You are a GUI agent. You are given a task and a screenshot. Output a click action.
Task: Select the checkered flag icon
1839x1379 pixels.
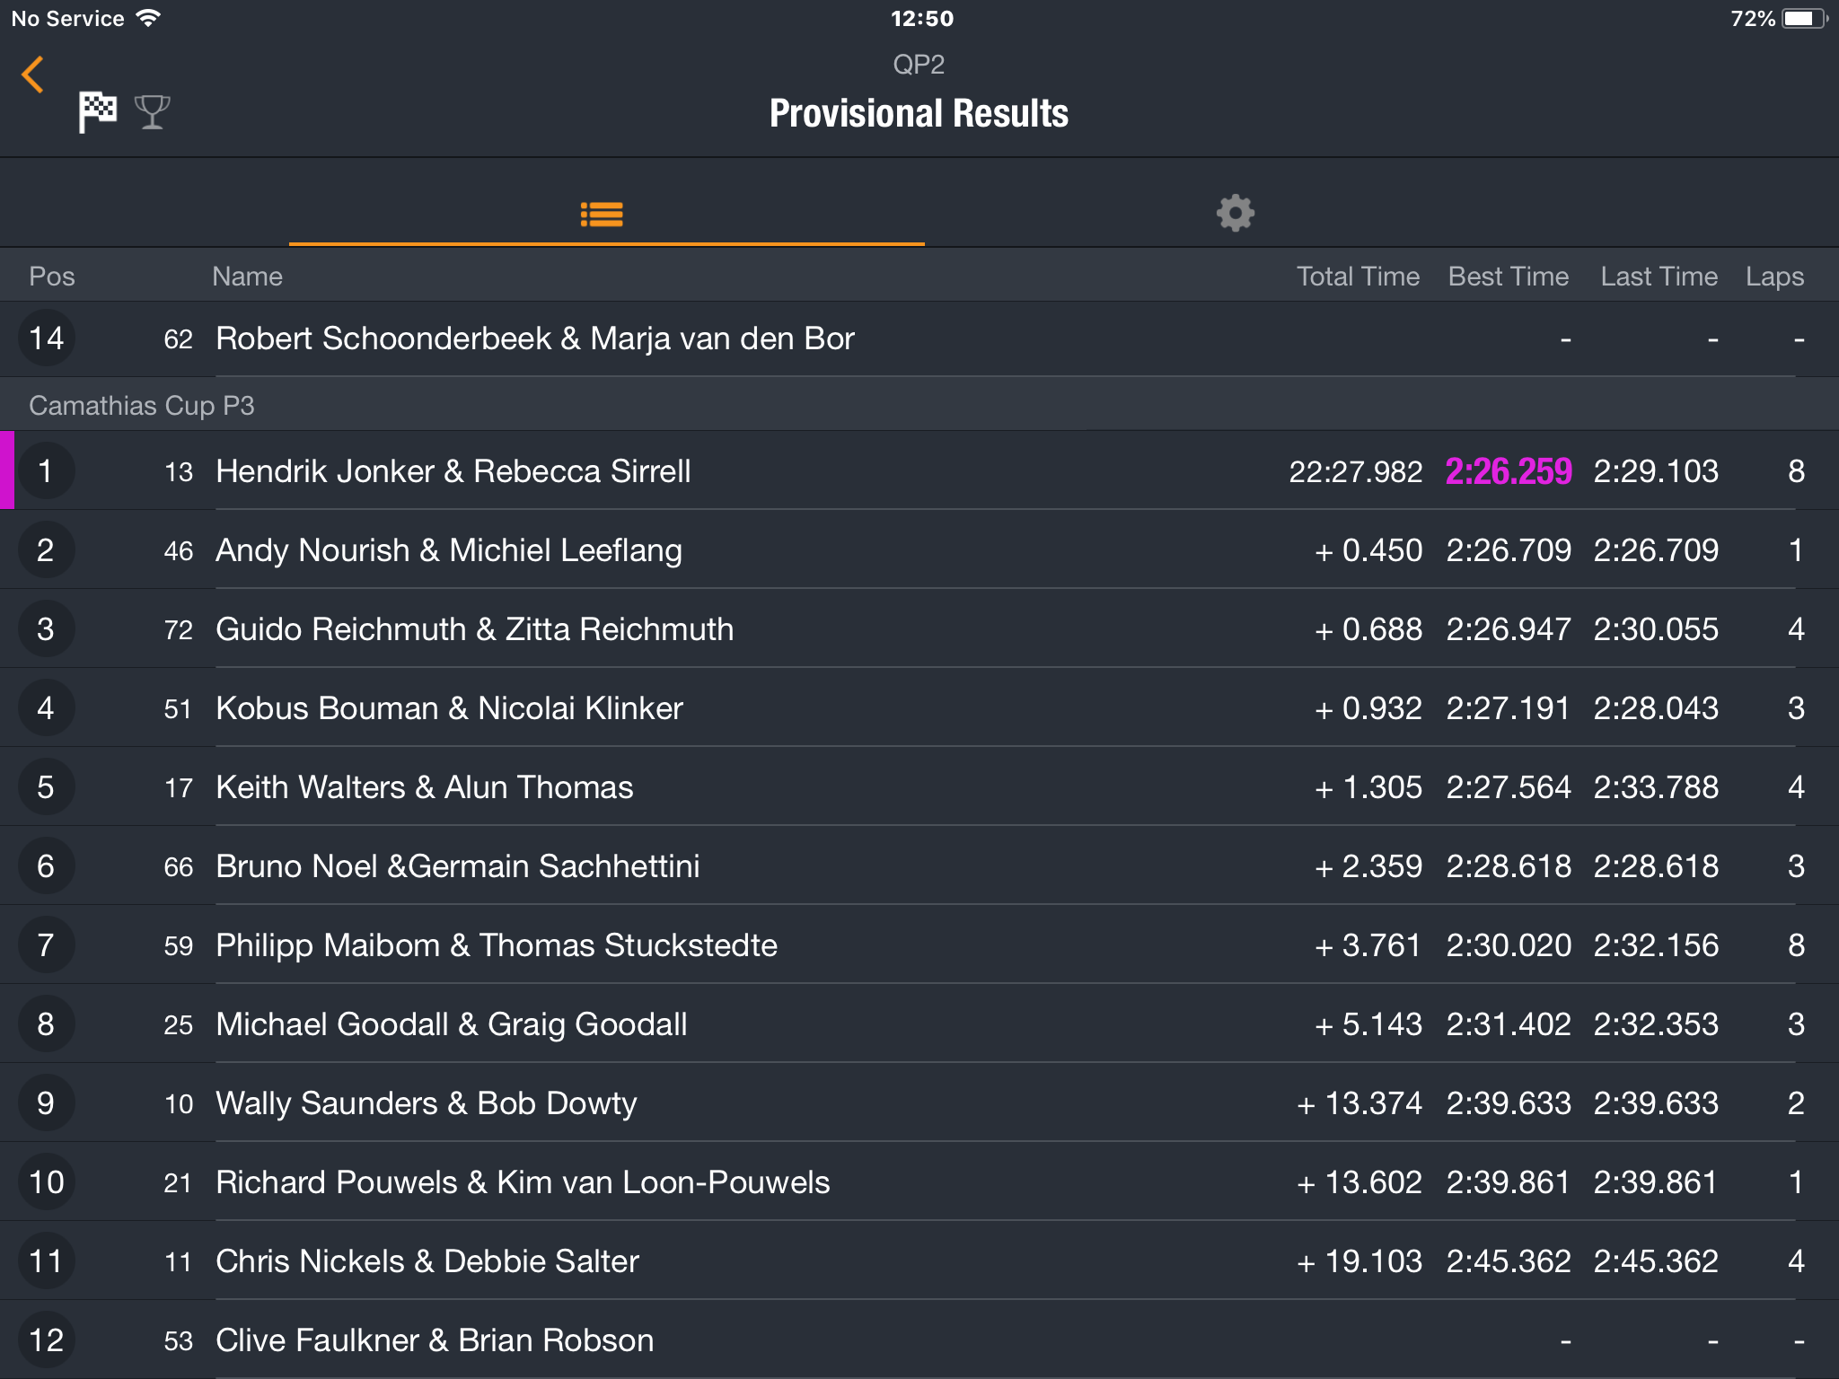tap(97, 112)
